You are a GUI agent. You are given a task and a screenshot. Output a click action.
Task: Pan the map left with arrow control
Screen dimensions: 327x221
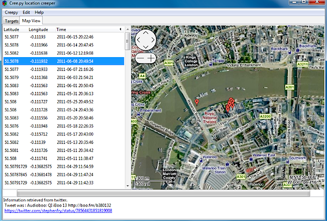[x=138, y=41]
